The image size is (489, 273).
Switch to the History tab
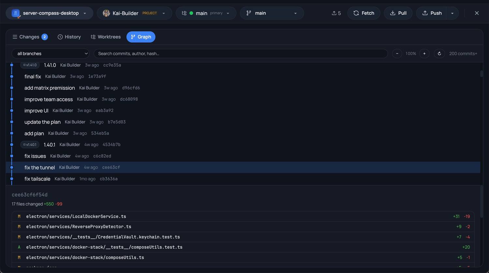69,37
